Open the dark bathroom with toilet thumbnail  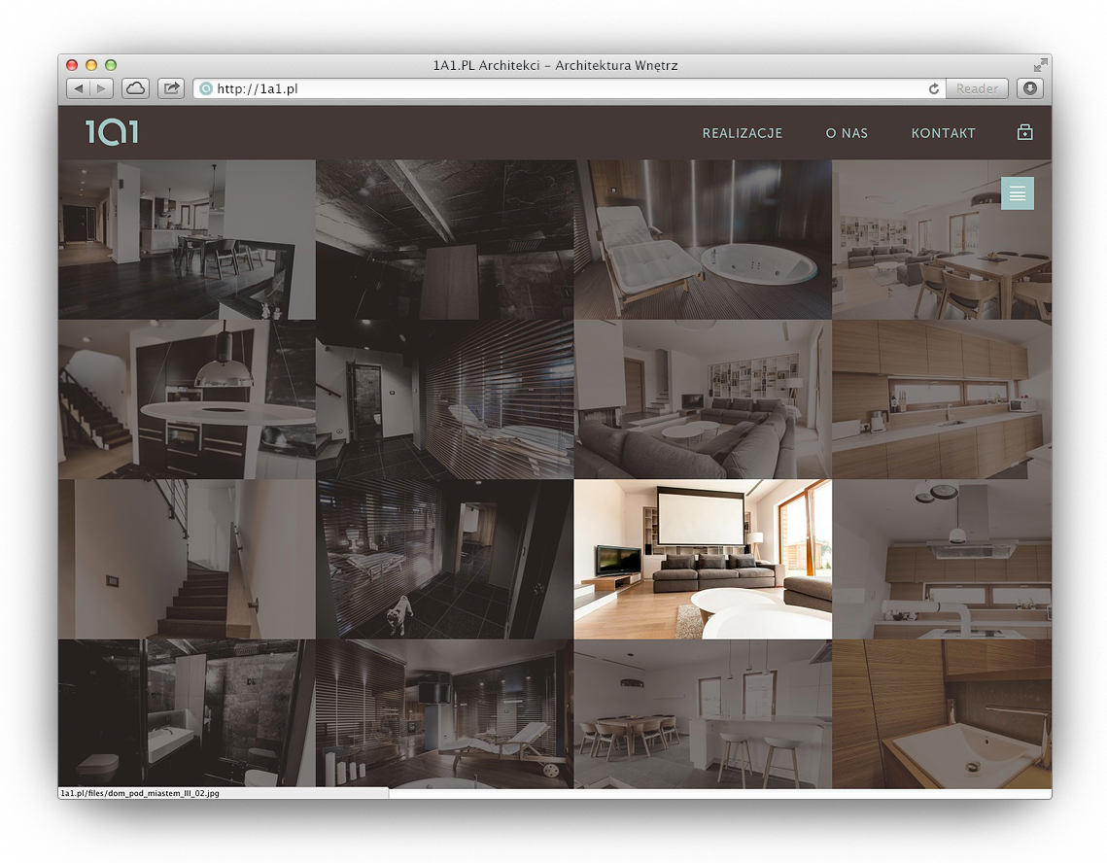(187, 713)
